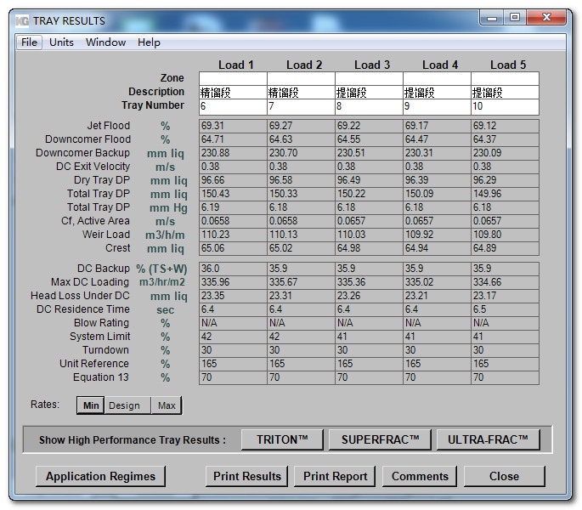The image size is (582, 510).
Task: Click the Load 5 Description field
Action: click(x=506, y=93)
